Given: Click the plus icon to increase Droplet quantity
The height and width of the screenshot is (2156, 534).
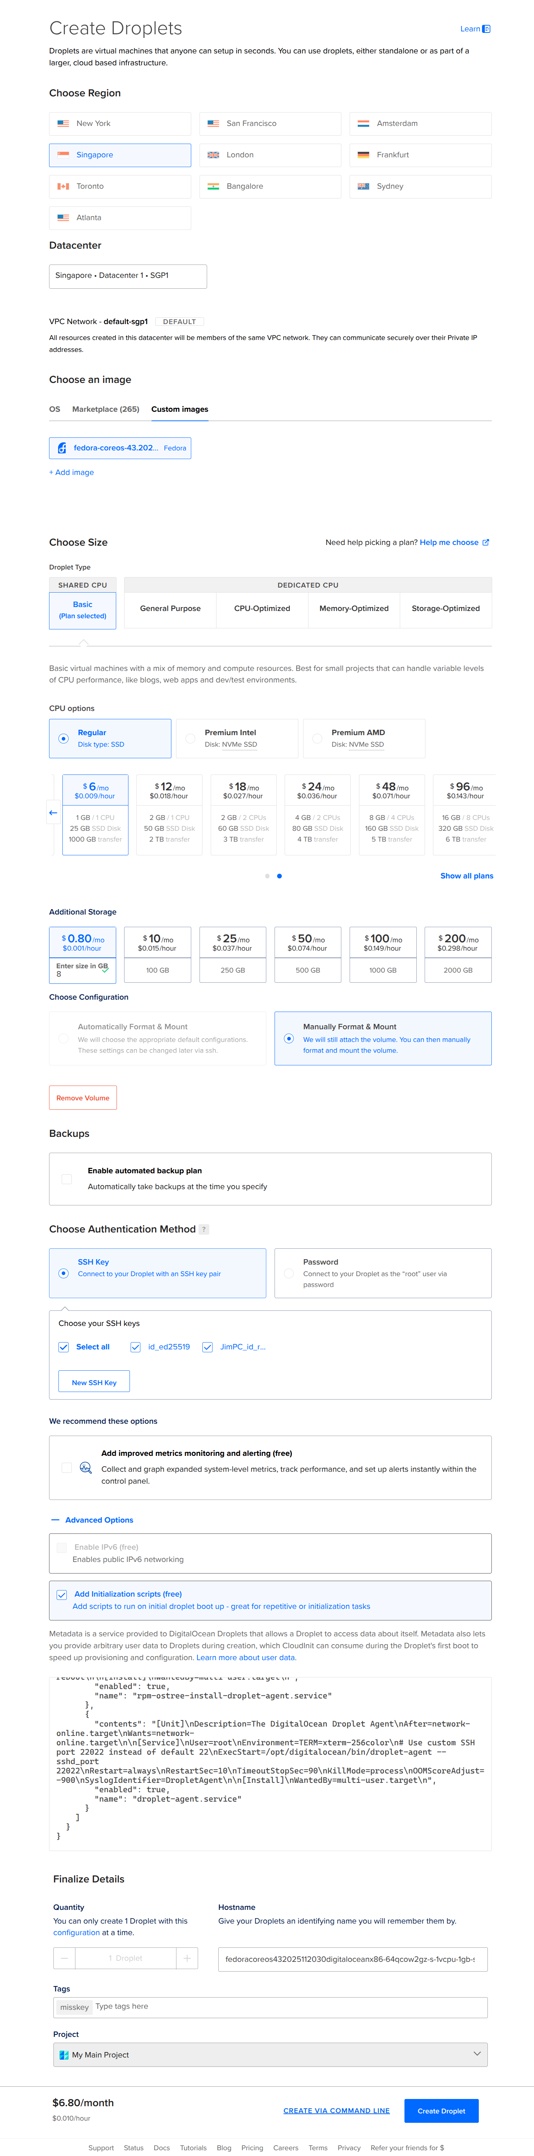Looking at the screenshot, I should point(187,1959).
